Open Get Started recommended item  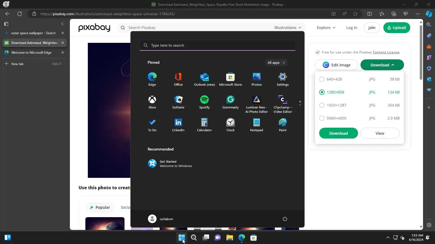pos(170,164)
